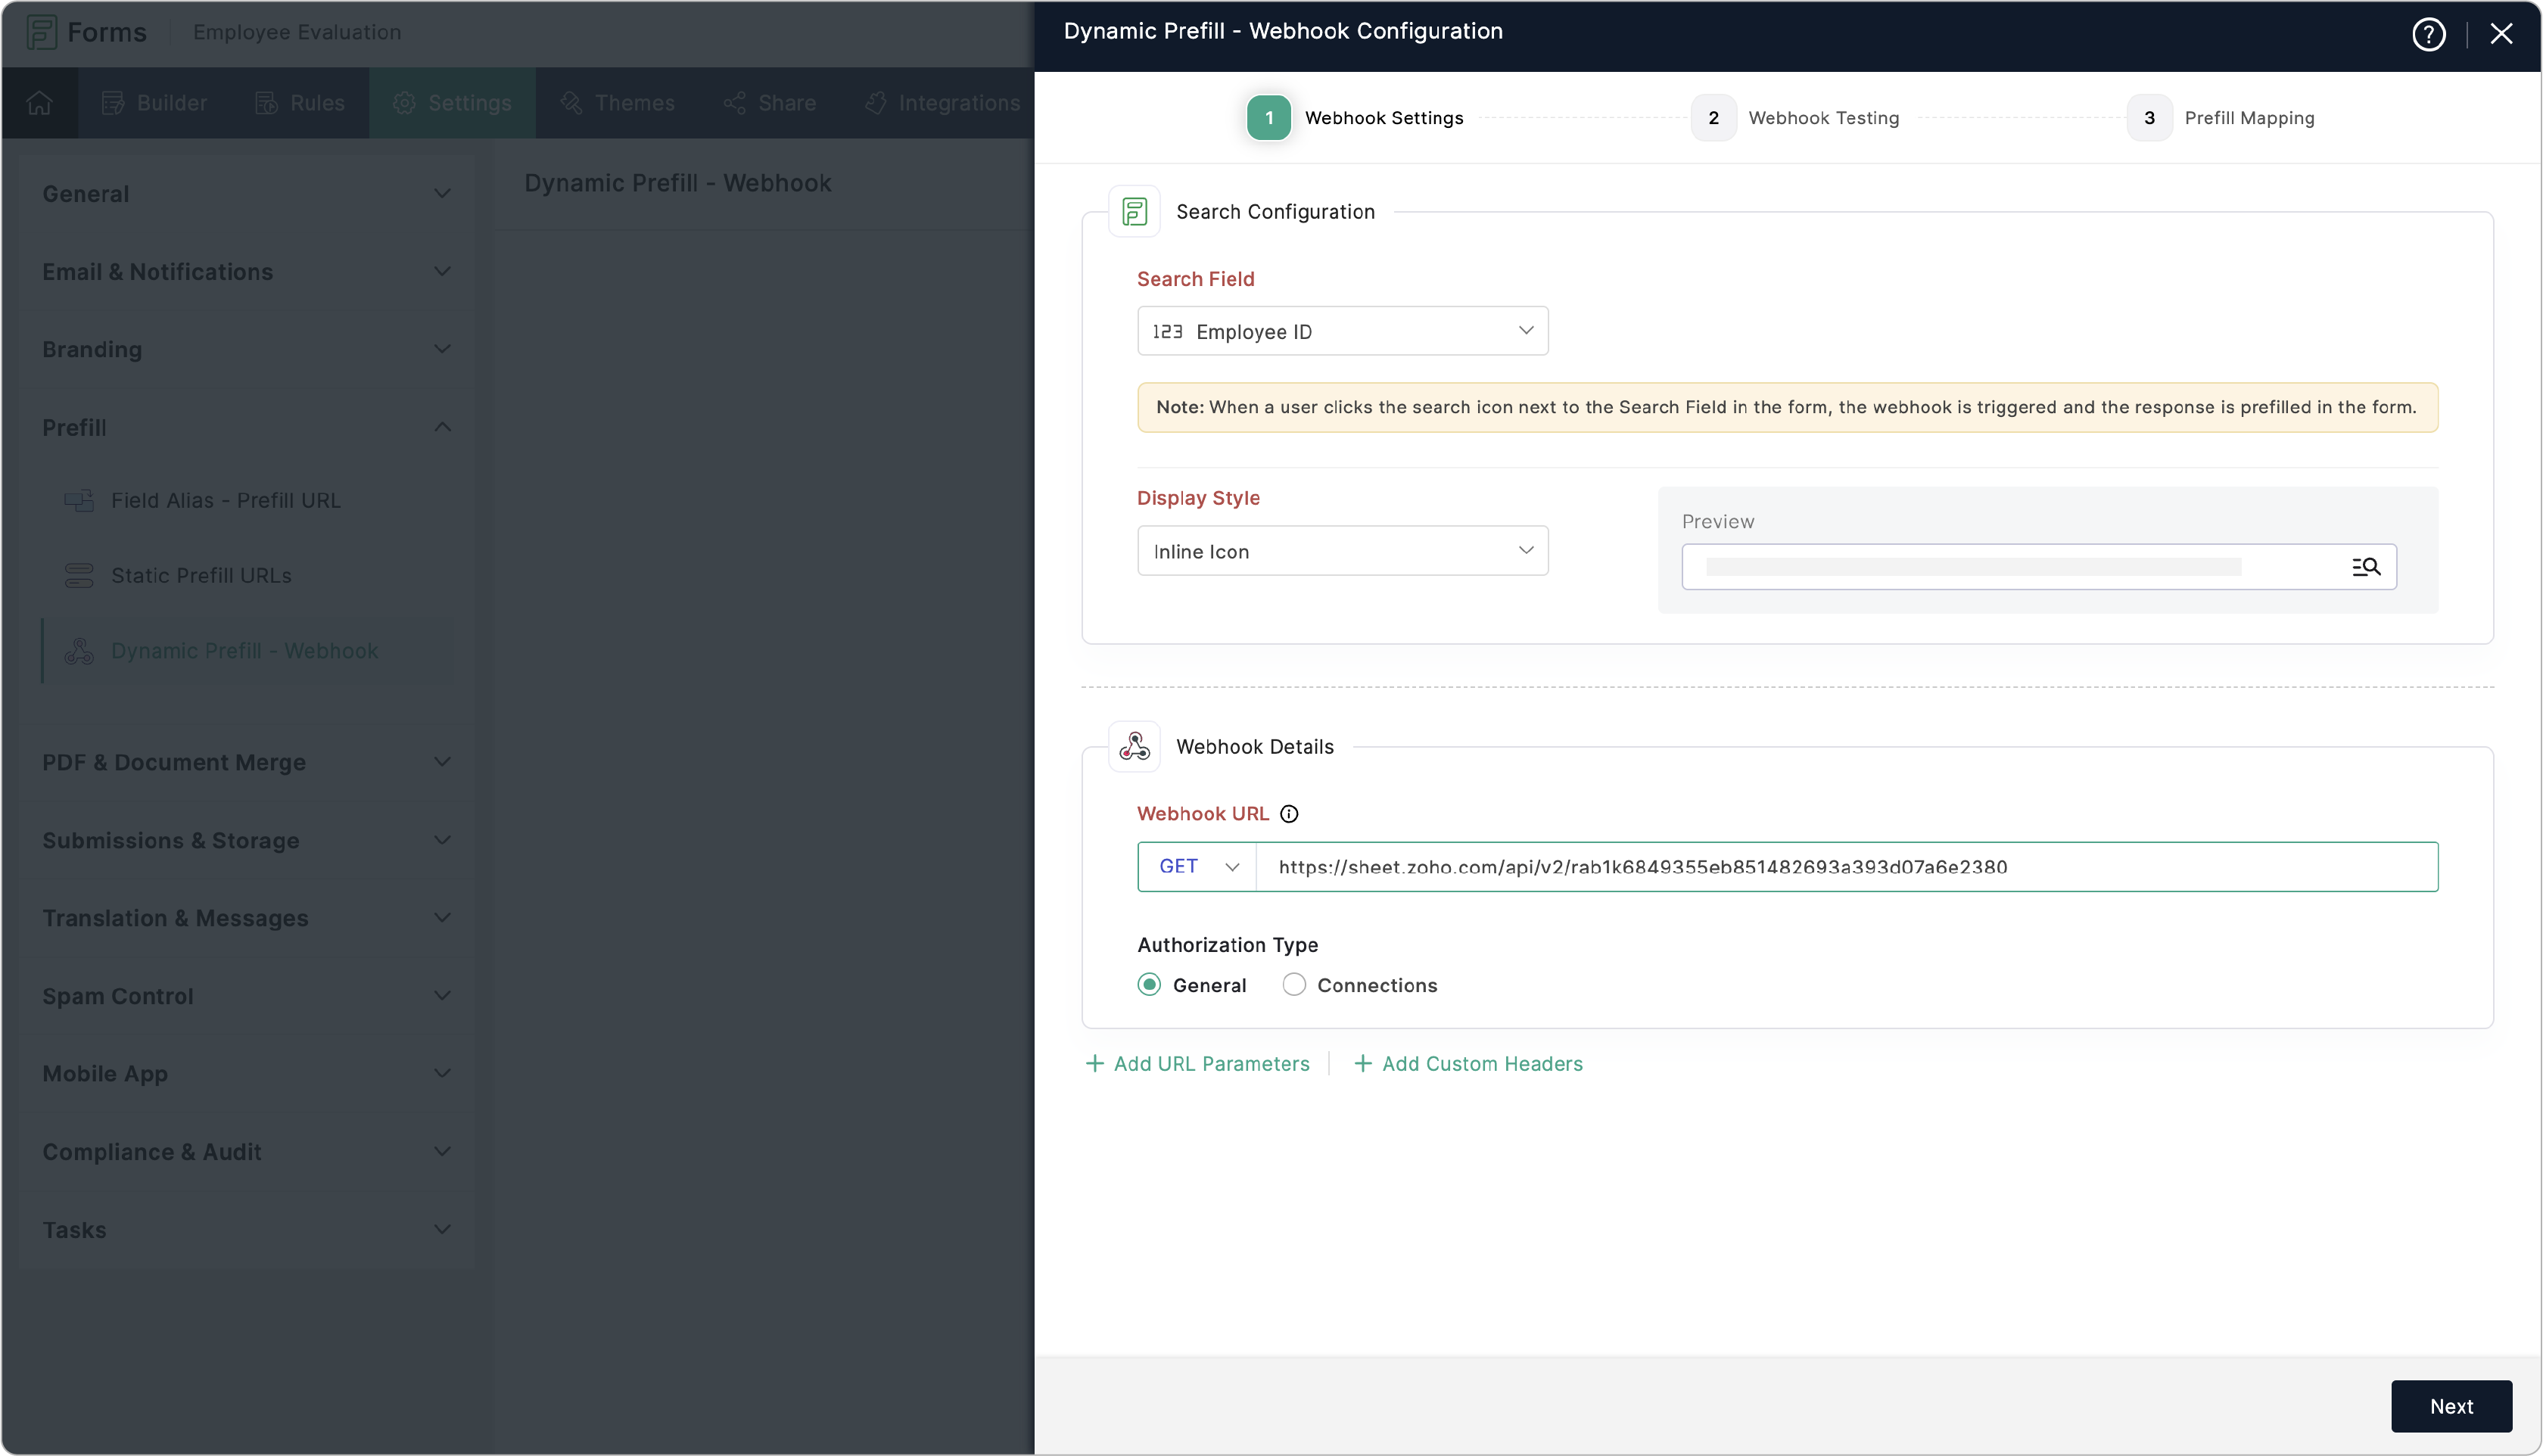The image size is (2543, 1456).
Task: Open the Search Field dropdown showing Employee ID
Action: tap(1342, 330)
